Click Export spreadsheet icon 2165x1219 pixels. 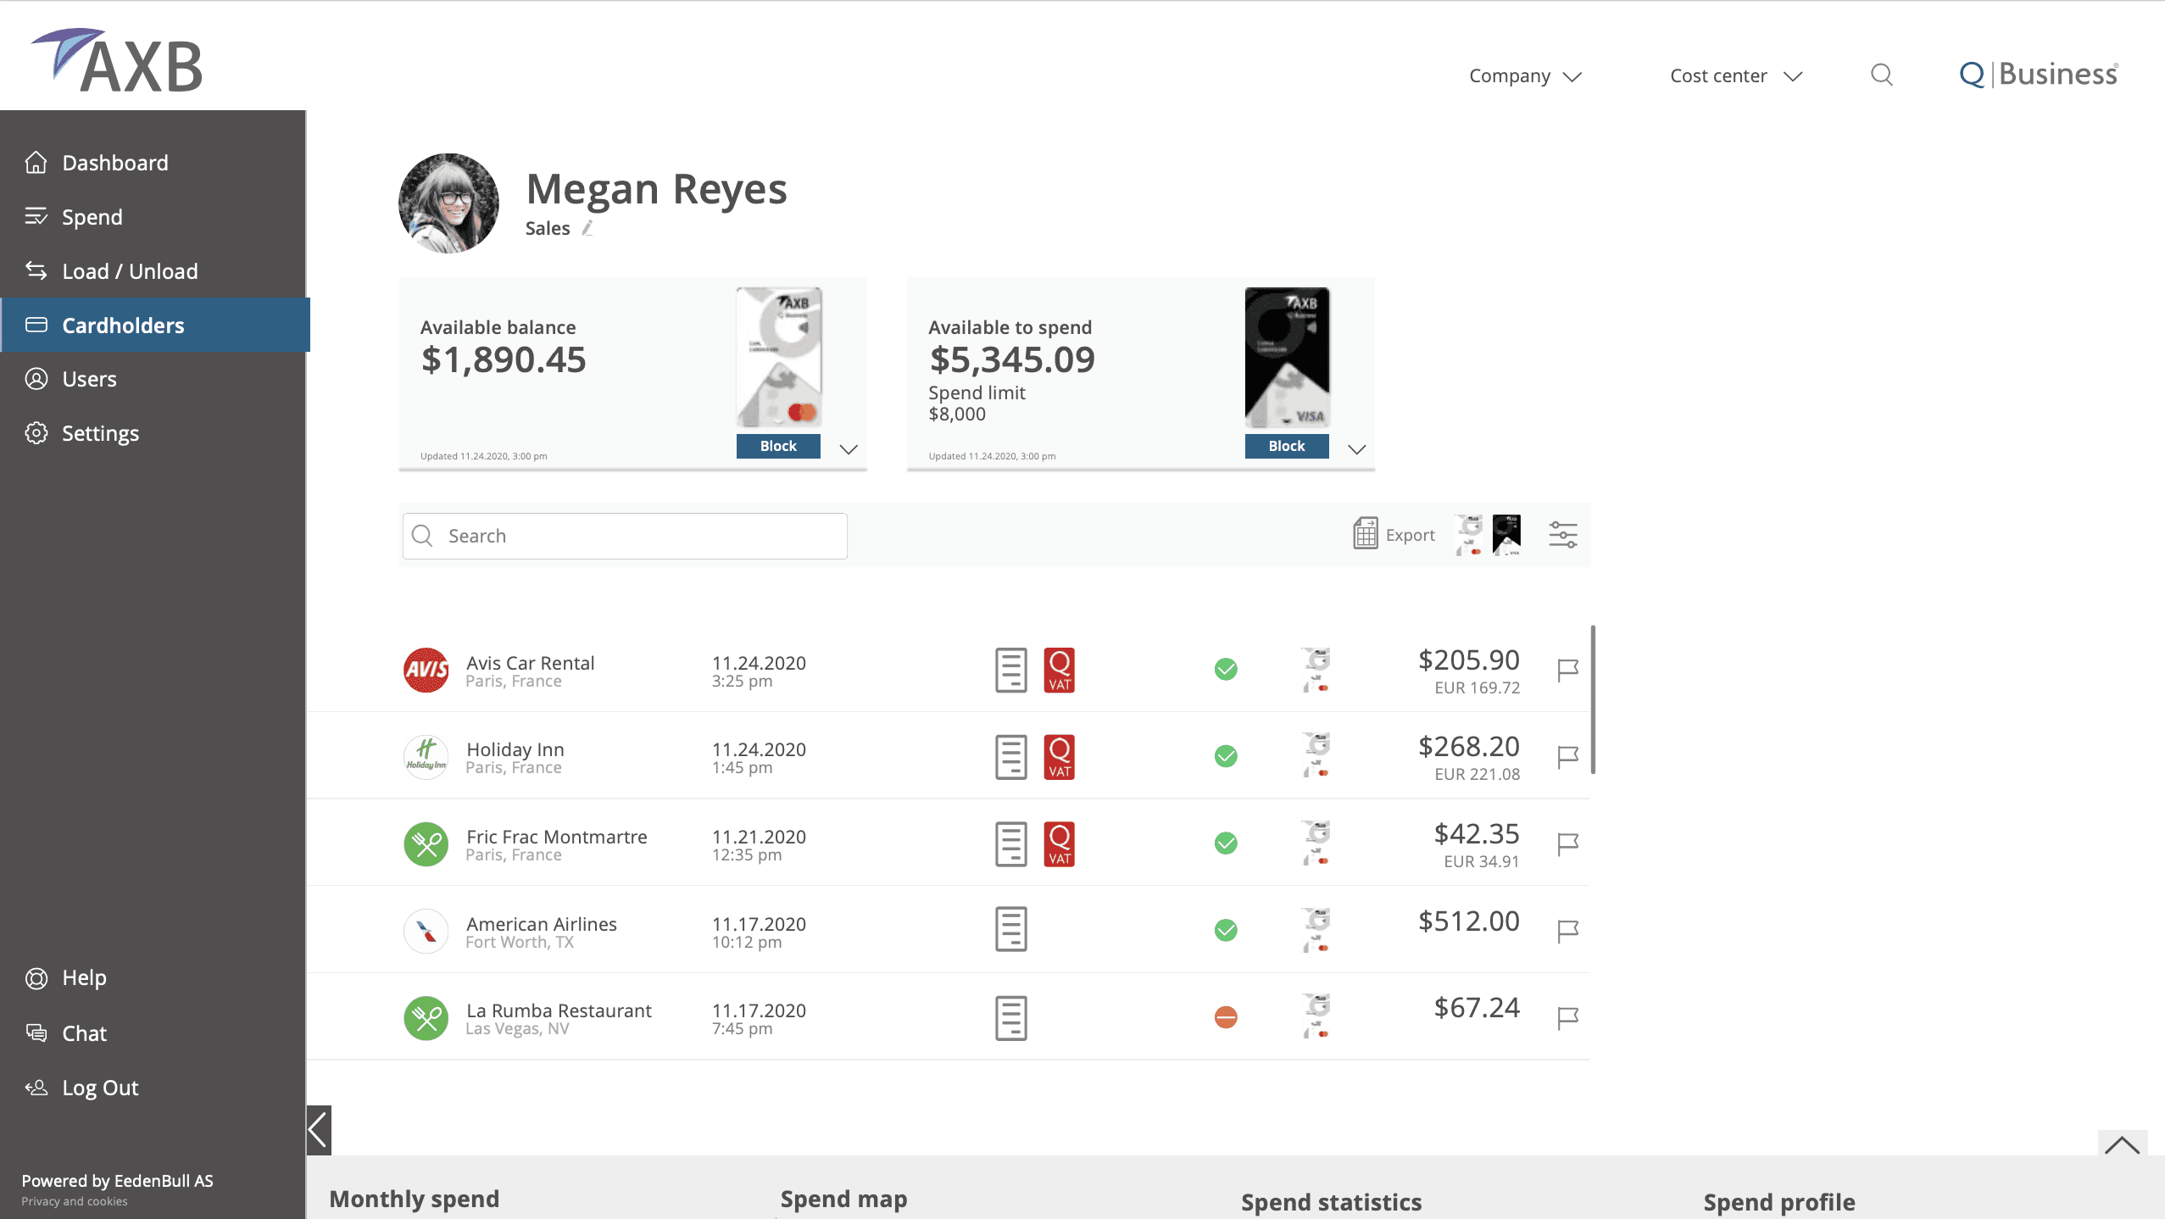[x=1365, y=534]
